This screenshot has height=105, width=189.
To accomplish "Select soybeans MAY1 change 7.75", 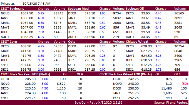I will pos(41,27).
